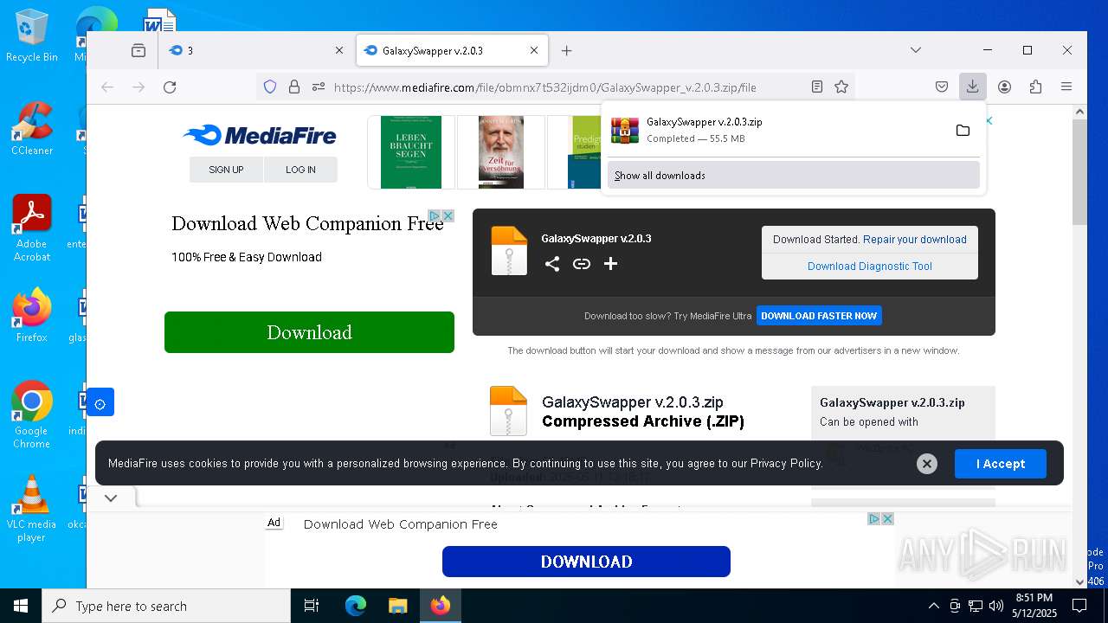This screenshot has height=623, width=1108.
Task: Save page to Pocket
Action: coord(942,87)
